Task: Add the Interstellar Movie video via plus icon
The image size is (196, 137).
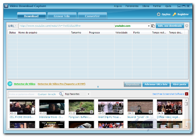Action: coord(62,112)
